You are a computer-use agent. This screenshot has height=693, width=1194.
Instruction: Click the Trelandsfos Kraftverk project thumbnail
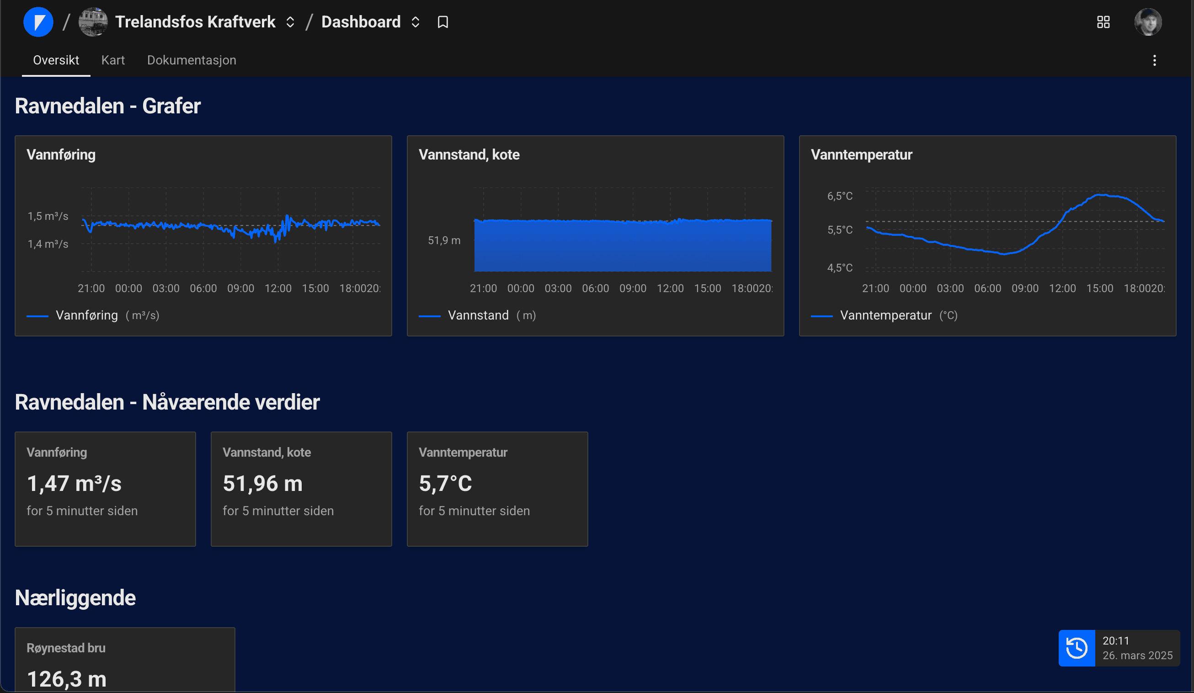93,22
